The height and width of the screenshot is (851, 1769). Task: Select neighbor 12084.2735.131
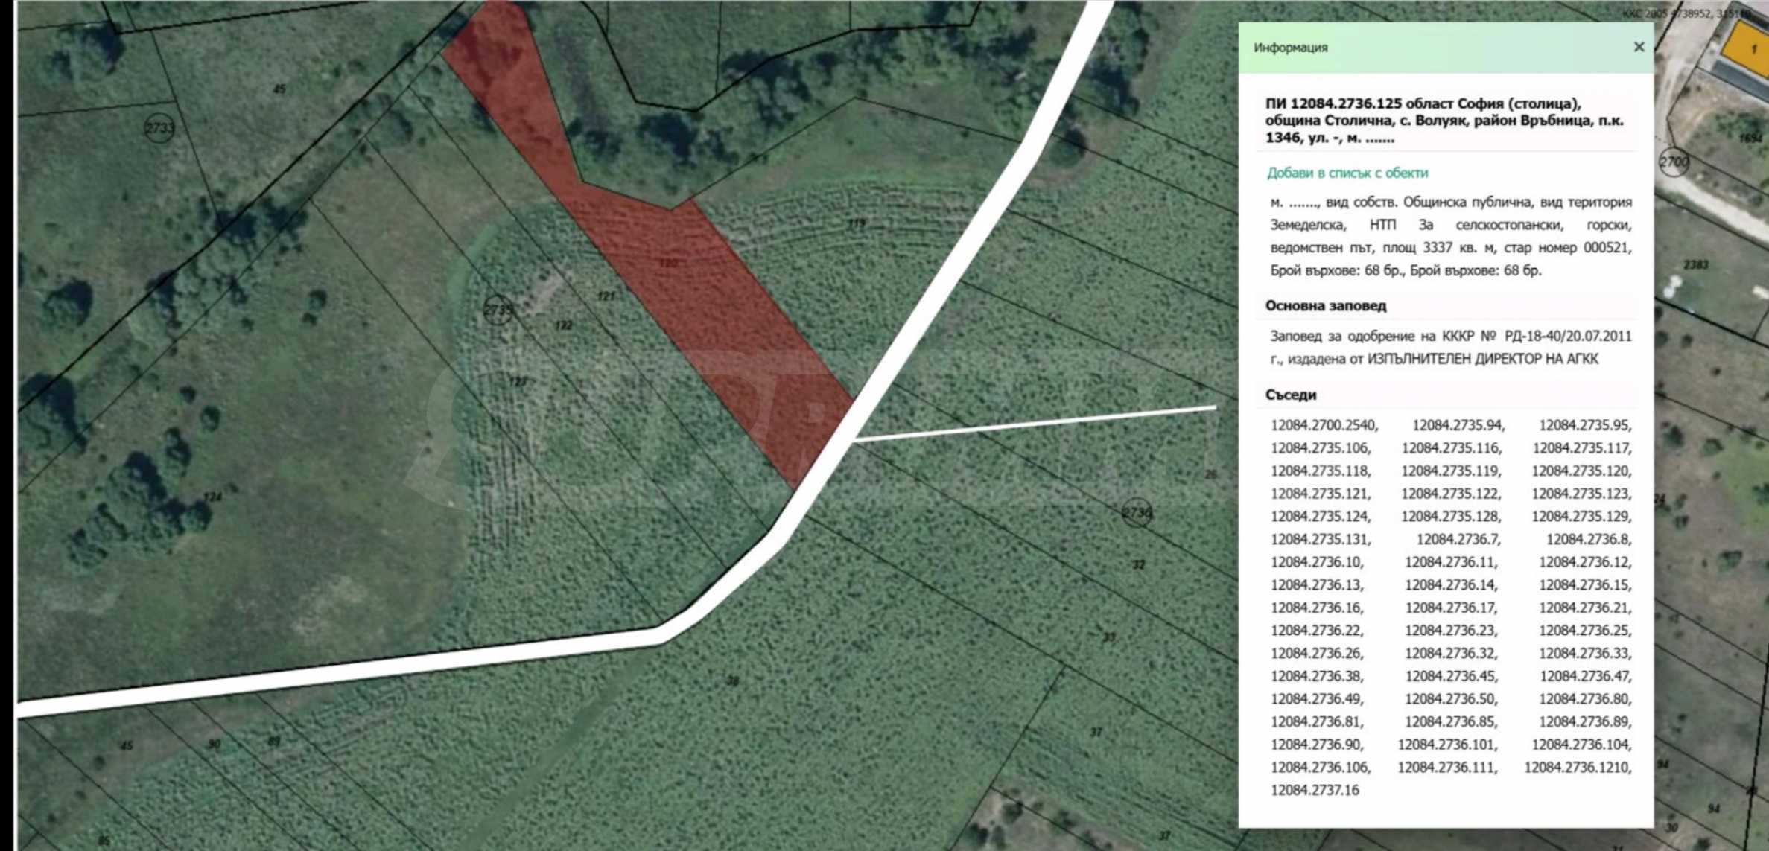click(1321, 539)
